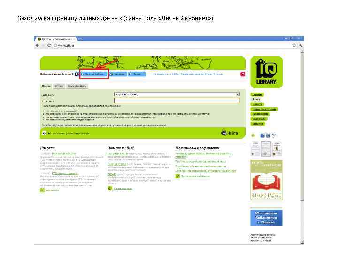Screen dimensions: 338x254
Task: Click the «Найти» search button
Action: tap(230, 133)
